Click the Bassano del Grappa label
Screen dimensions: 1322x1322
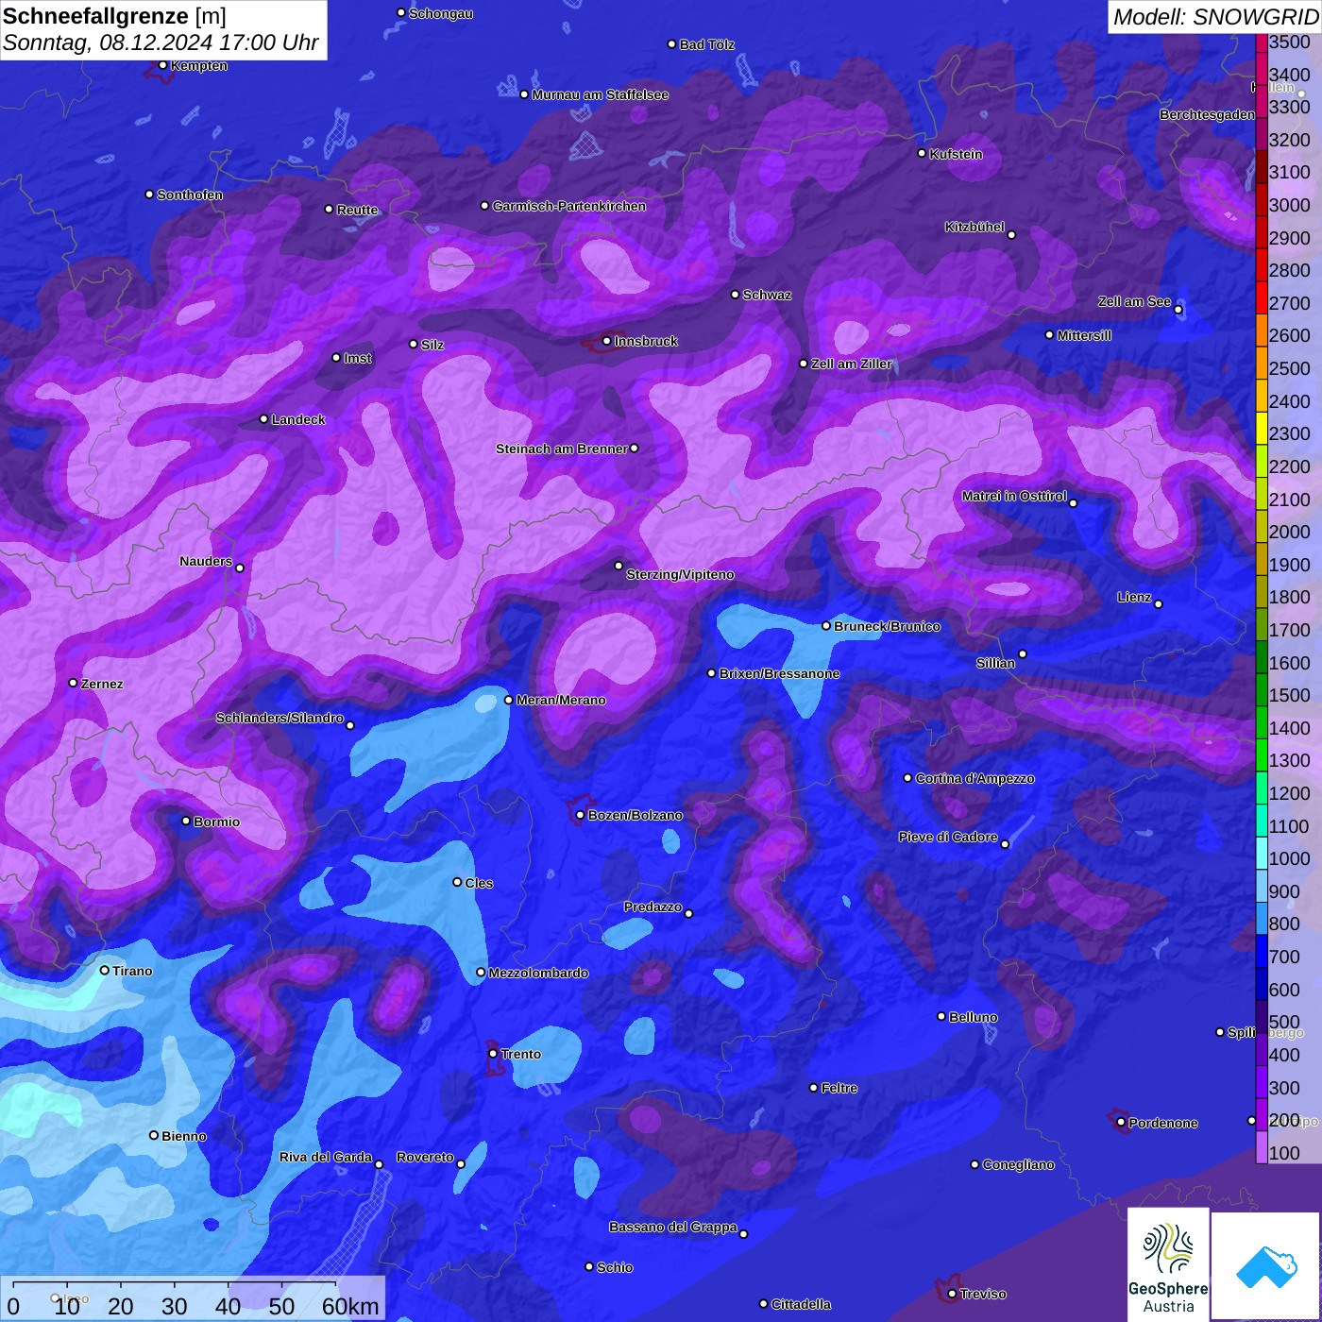tap(673, 1227)
